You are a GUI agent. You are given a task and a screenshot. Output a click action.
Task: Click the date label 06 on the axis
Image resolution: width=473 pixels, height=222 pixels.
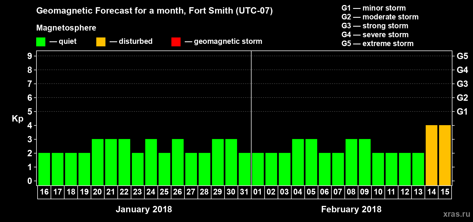click(325, 192)
